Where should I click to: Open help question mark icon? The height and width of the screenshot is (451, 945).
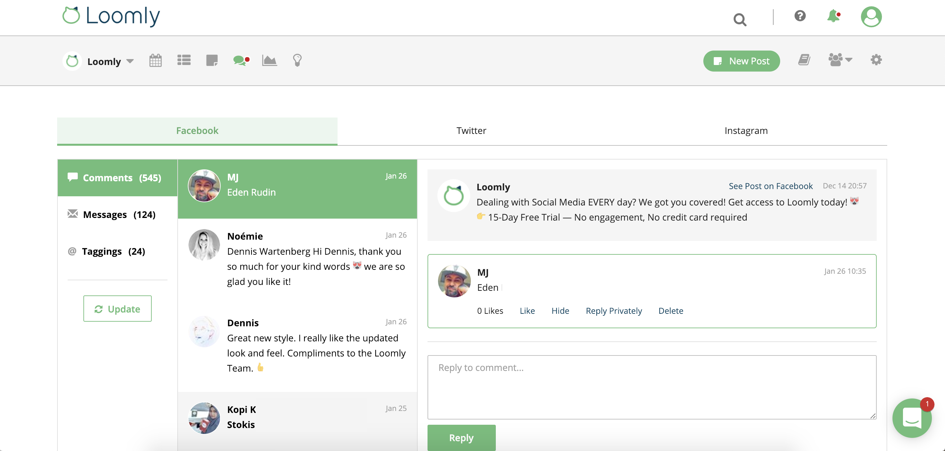pyautogui.click(x=800, y=16)
